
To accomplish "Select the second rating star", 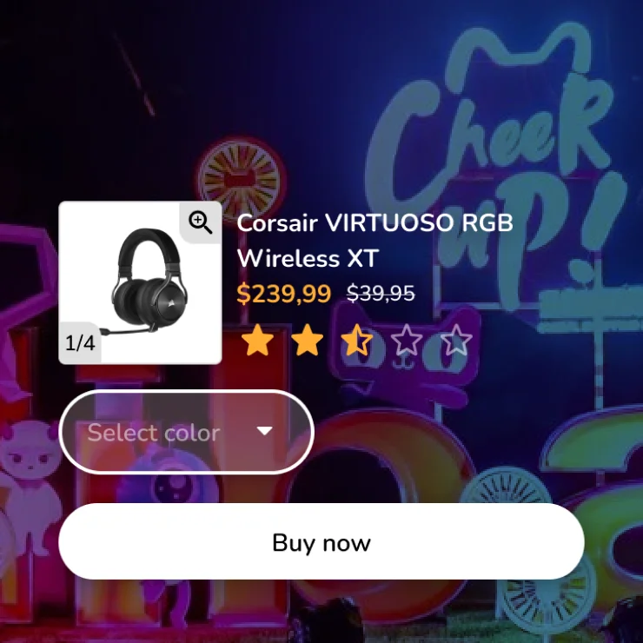I will tap(307, 340).
